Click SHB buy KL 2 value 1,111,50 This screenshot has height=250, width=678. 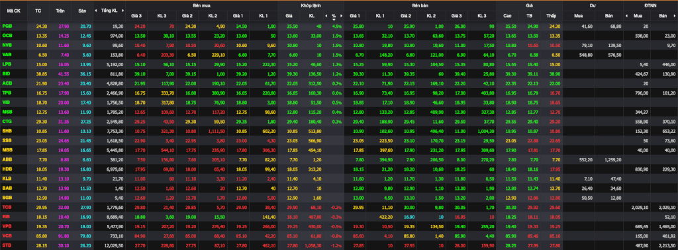tap(217, 131)
